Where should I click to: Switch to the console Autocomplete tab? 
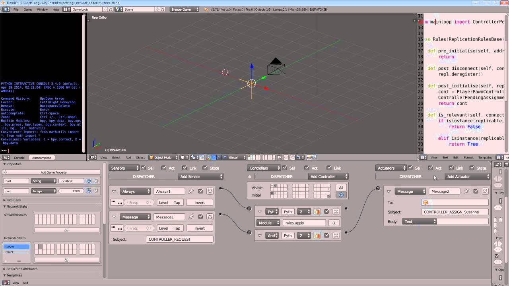42,158
